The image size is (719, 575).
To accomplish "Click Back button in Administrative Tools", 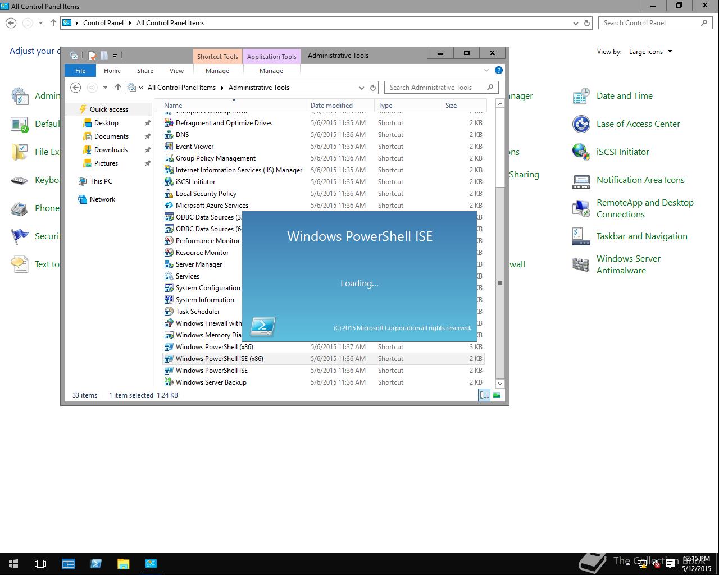I will [76, 88].
